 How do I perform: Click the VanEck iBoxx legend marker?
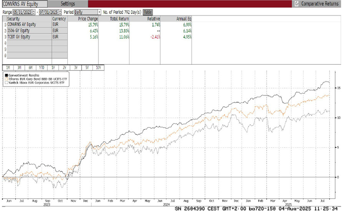[x=6, y=83]
